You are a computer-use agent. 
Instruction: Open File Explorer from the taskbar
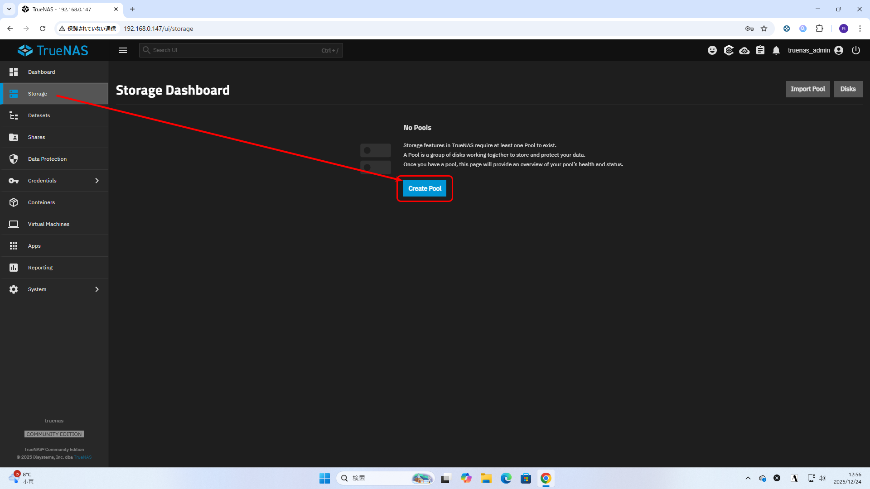[x=486, y=478]
